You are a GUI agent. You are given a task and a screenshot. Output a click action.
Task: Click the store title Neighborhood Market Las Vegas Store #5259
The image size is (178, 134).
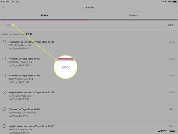point(31,93)
